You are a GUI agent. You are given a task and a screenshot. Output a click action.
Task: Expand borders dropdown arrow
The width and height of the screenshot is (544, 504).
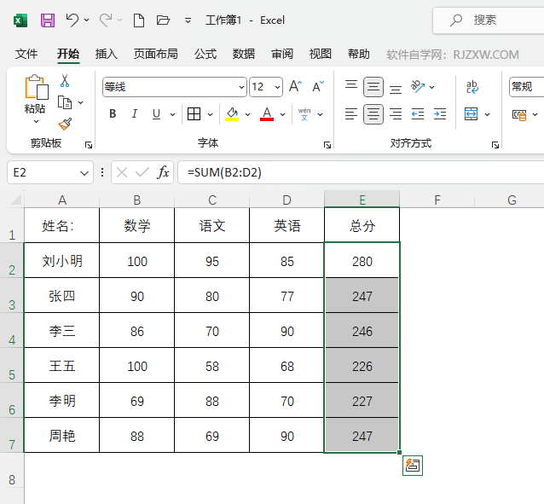coord(210,114)
